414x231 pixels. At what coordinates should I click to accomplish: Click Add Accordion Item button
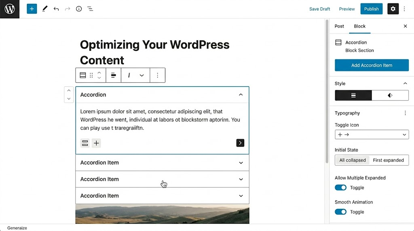click(x=372, y=65)
